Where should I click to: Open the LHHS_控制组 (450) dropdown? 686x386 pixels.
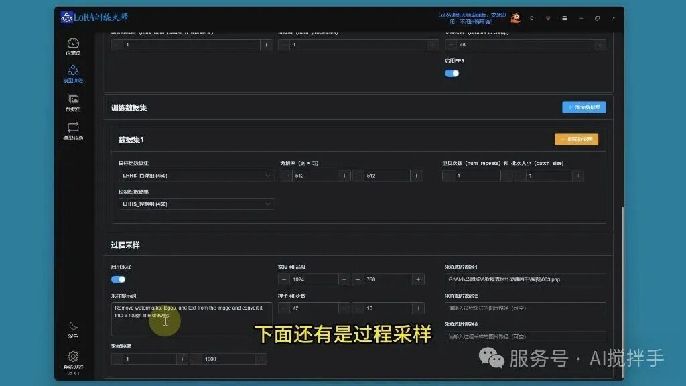click(x=196, y=204)
